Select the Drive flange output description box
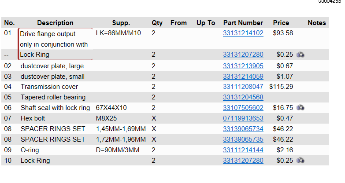Screen dimensions: 345x183 pos(55,44)
